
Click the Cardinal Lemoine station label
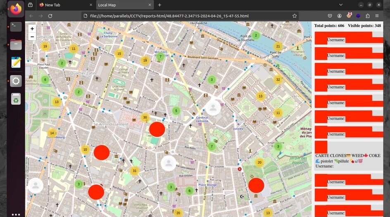(202, 119)
